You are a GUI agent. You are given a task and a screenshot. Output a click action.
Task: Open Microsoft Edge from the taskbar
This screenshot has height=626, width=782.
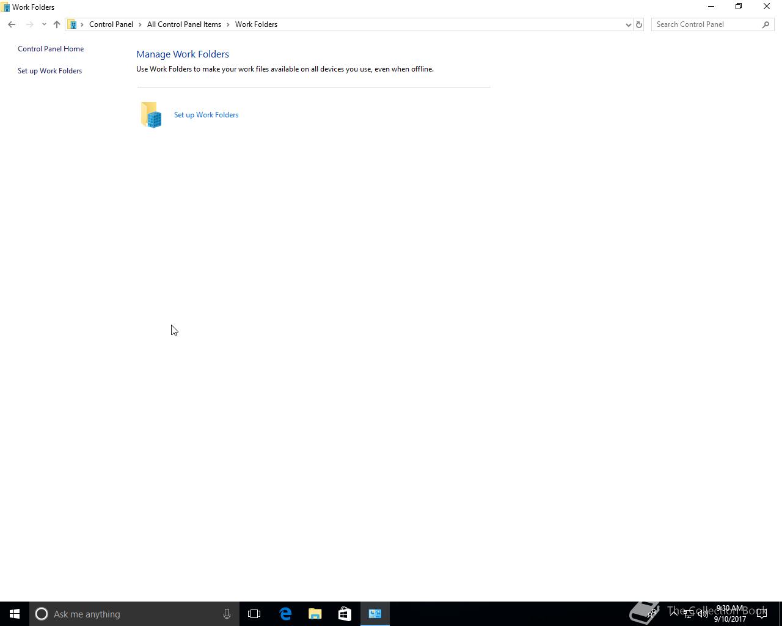[x=285, y=614]
